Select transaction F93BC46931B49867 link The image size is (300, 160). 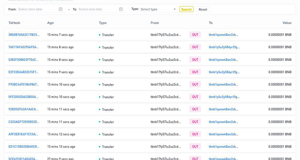point(24,85)
